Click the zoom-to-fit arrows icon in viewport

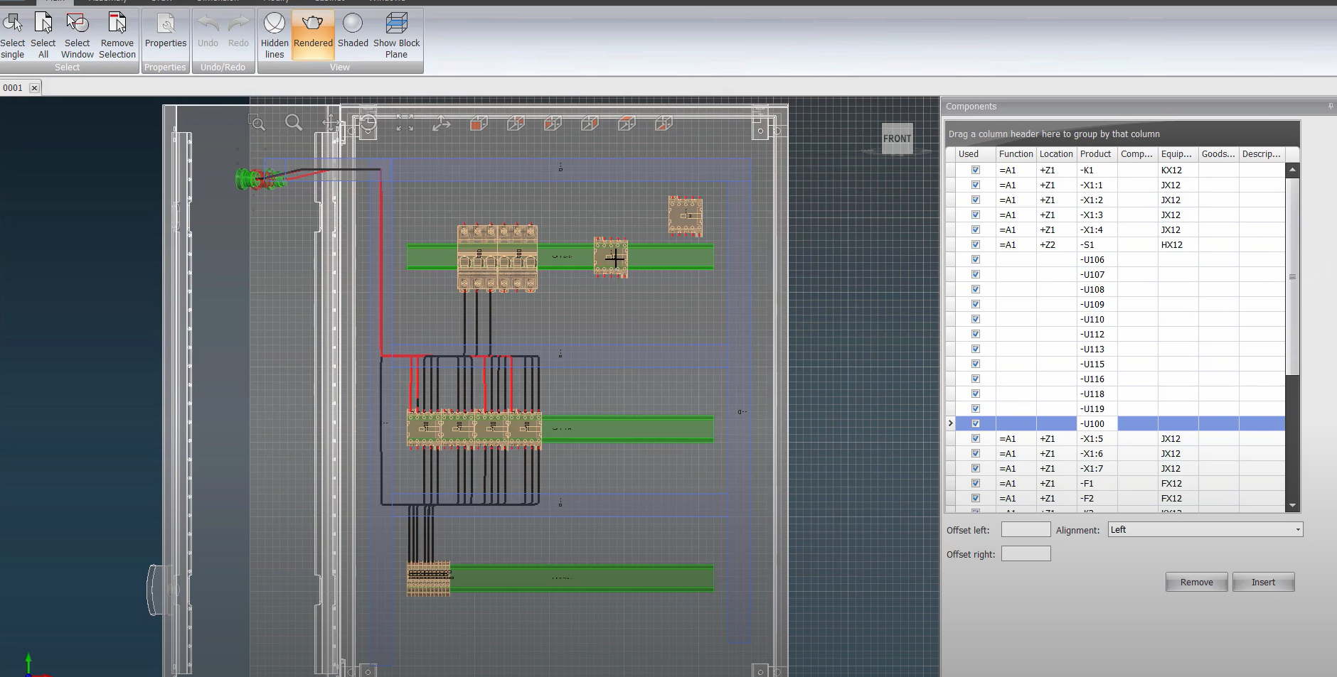[x=405, y=123]
